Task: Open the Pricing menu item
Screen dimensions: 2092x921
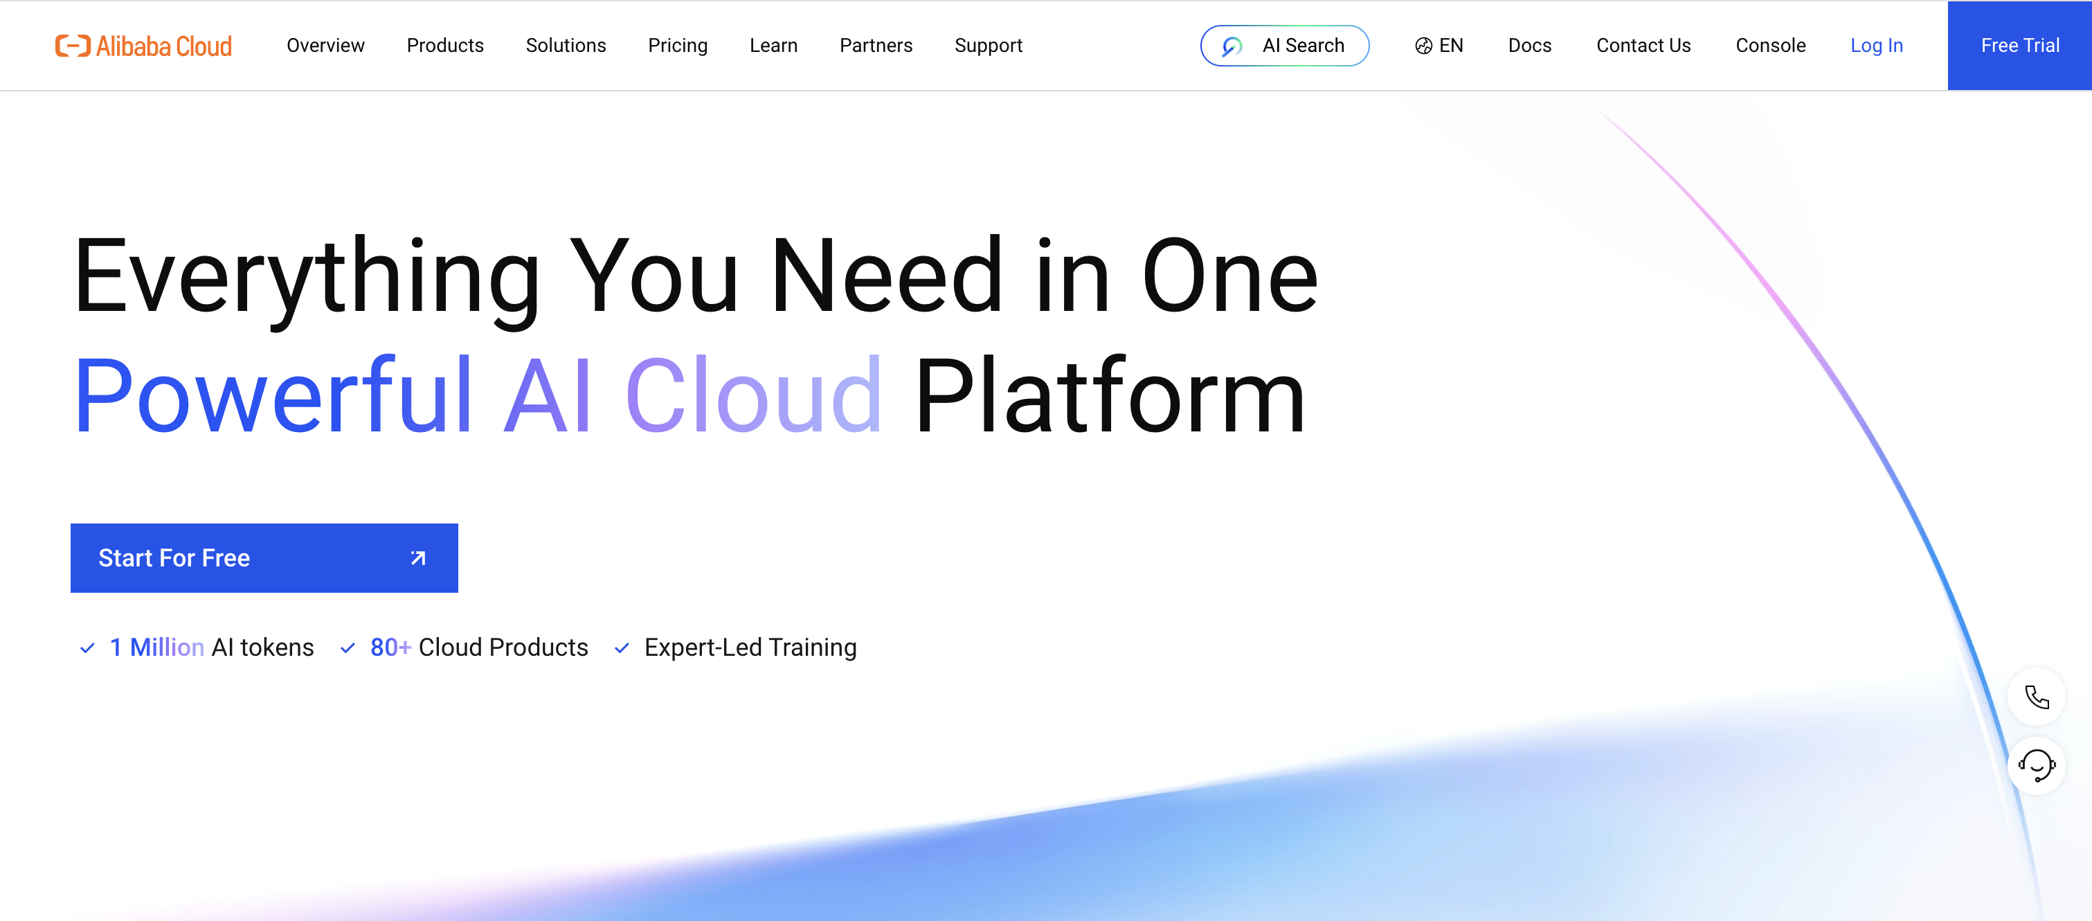Action: point(677,46)
